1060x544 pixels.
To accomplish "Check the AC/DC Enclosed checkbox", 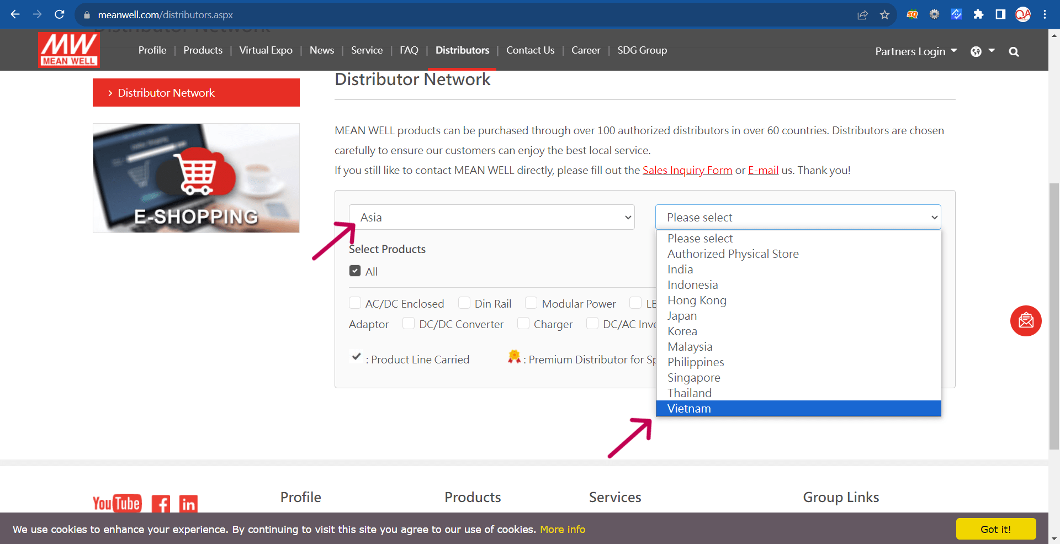I will point(355,303).
